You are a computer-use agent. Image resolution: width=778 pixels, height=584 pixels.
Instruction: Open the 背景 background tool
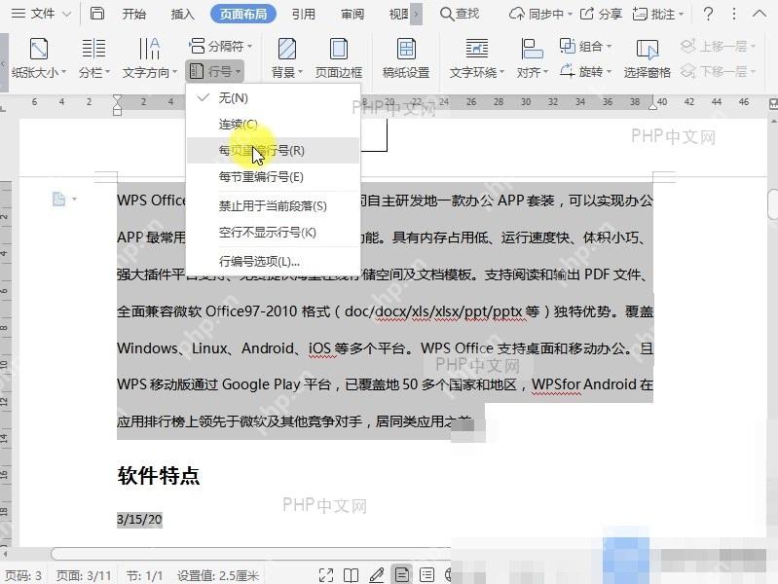coord(287,57)
